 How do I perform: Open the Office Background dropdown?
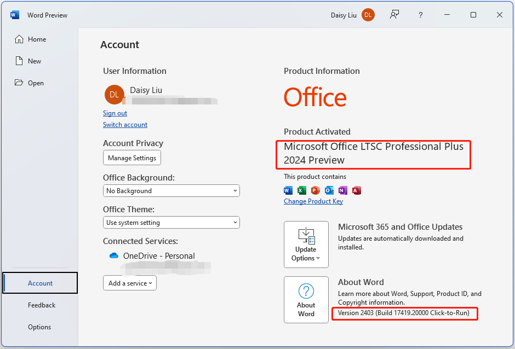(171, 190)
